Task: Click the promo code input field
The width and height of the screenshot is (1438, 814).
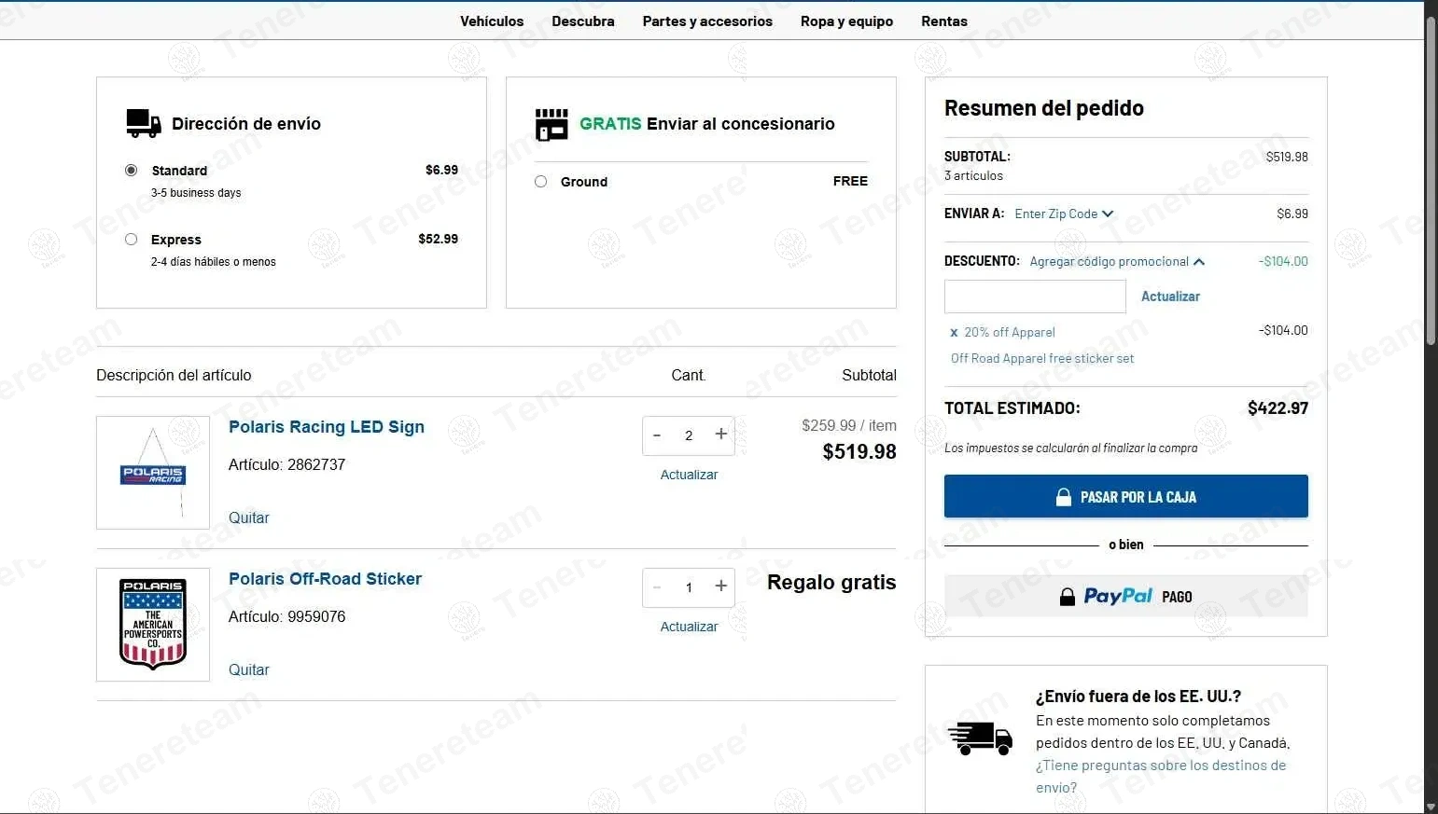Action: tap(1035, 297)
